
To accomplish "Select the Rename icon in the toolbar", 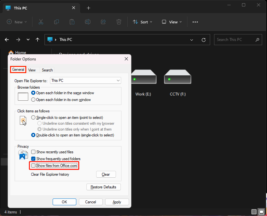I will [x=88, y=22].
